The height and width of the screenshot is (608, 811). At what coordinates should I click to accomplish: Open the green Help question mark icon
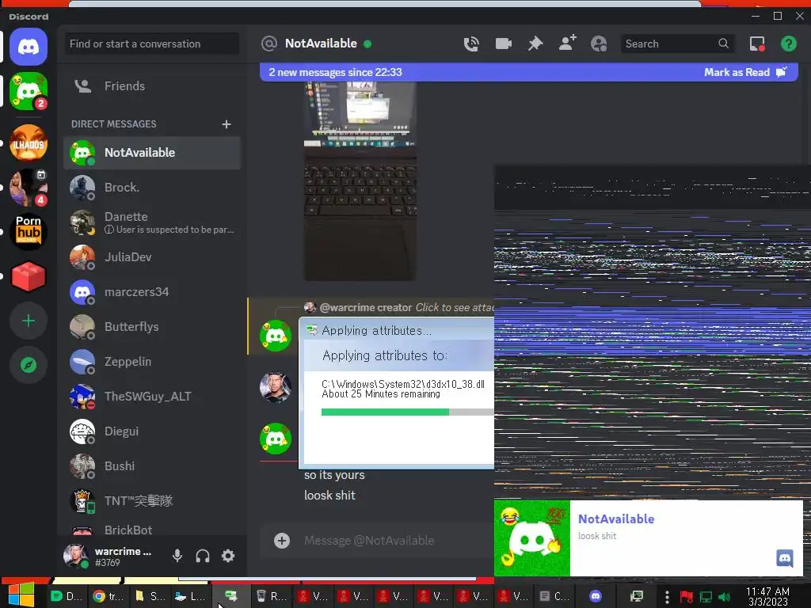click(788, 44)
